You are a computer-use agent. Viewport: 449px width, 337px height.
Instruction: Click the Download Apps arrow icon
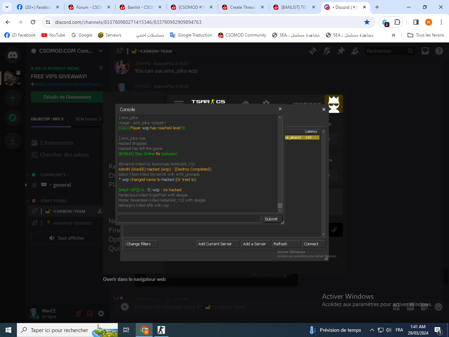(13, 141)
